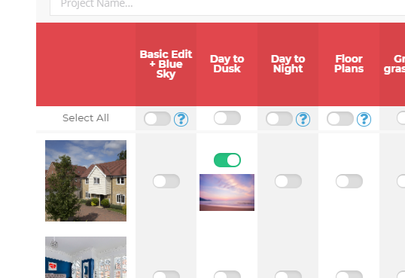Click the Select All row label

tap(86, 118)
